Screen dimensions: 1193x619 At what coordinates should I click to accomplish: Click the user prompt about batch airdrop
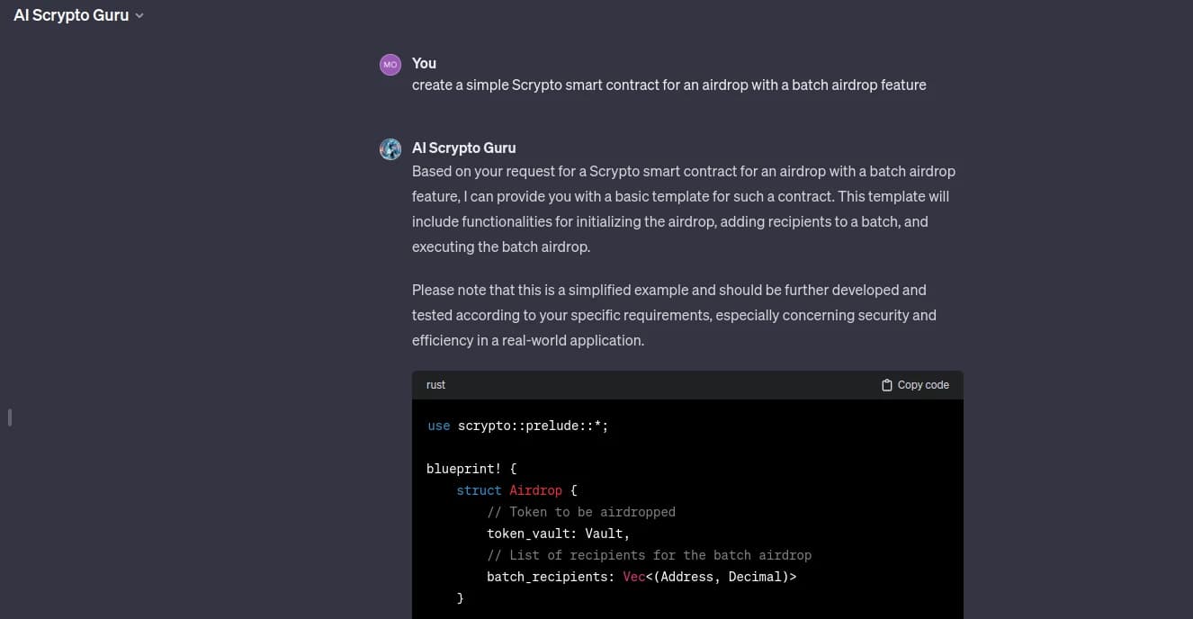(x=669, y=85)
